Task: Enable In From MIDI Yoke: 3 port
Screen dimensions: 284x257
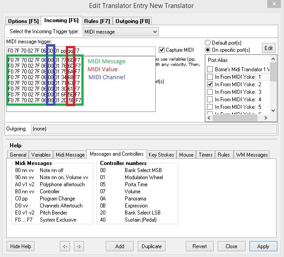Action: pos(210,92)
